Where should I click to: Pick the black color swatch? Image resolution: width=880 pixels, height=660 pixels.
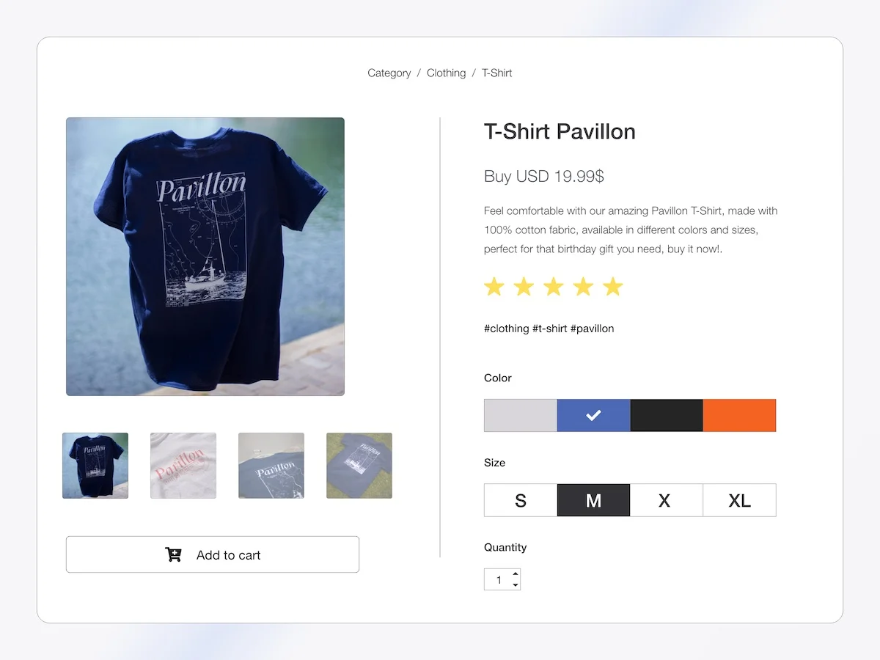(667, 415)
